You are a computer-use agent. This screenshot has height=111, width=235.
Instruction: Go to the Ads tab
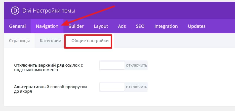point(122,26)
